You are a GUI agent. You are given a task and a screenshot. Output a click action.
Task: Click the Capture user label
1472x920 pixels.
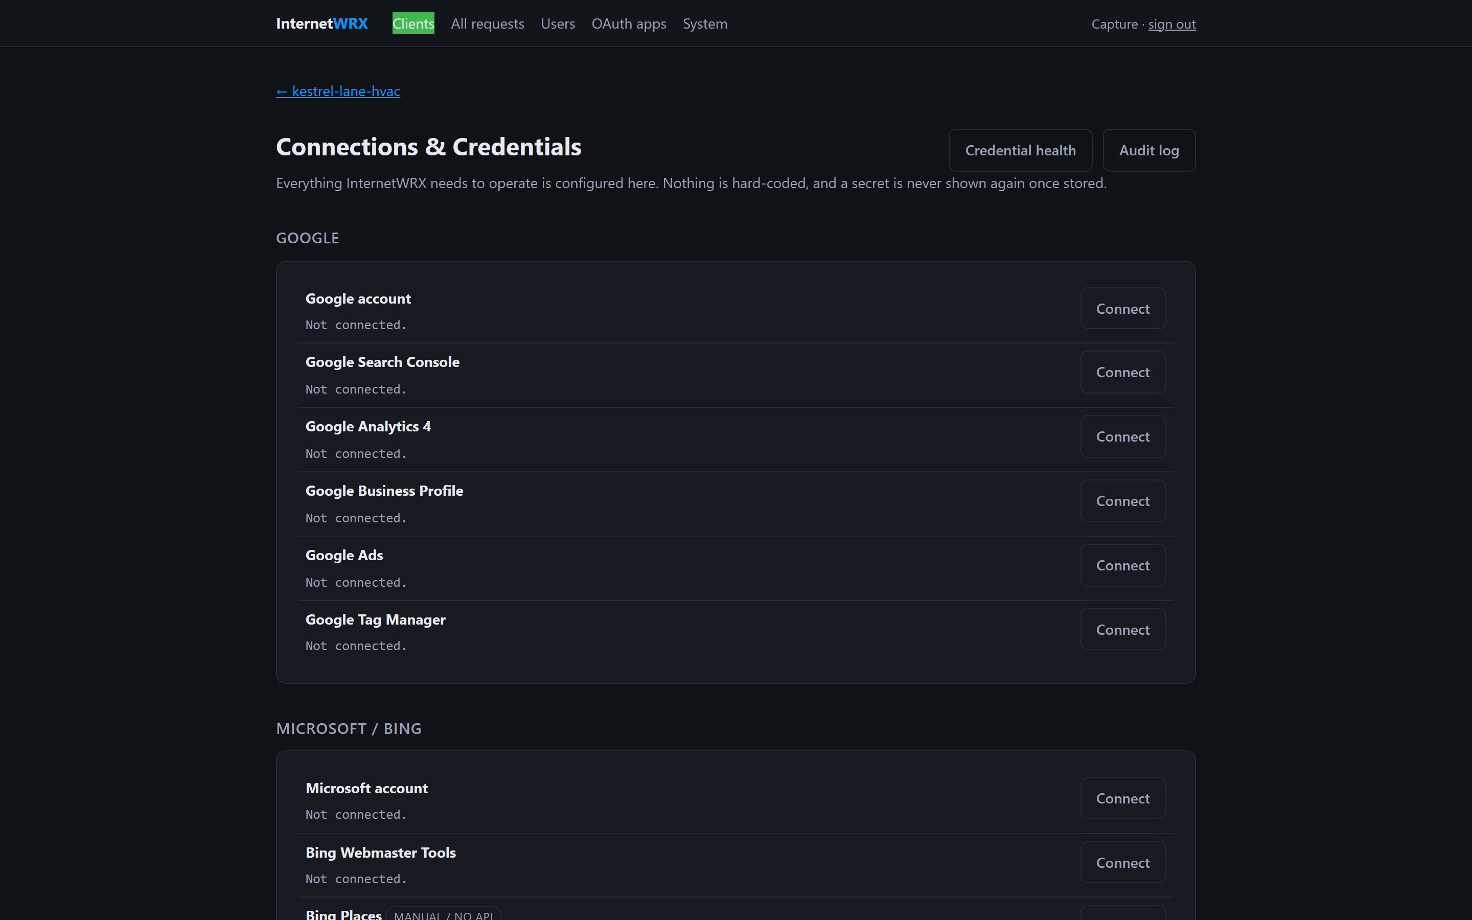point(1114,25)
